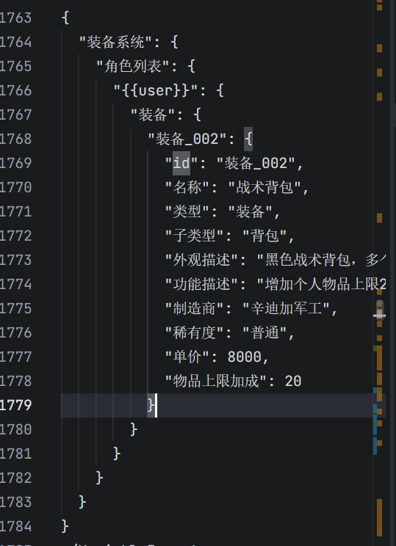Select the "辛迪加军工" manufacturer value

(x=286, y=308)
